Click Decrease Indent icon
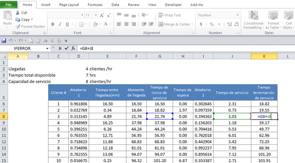 pyautogui.click(x=144, y=24)
